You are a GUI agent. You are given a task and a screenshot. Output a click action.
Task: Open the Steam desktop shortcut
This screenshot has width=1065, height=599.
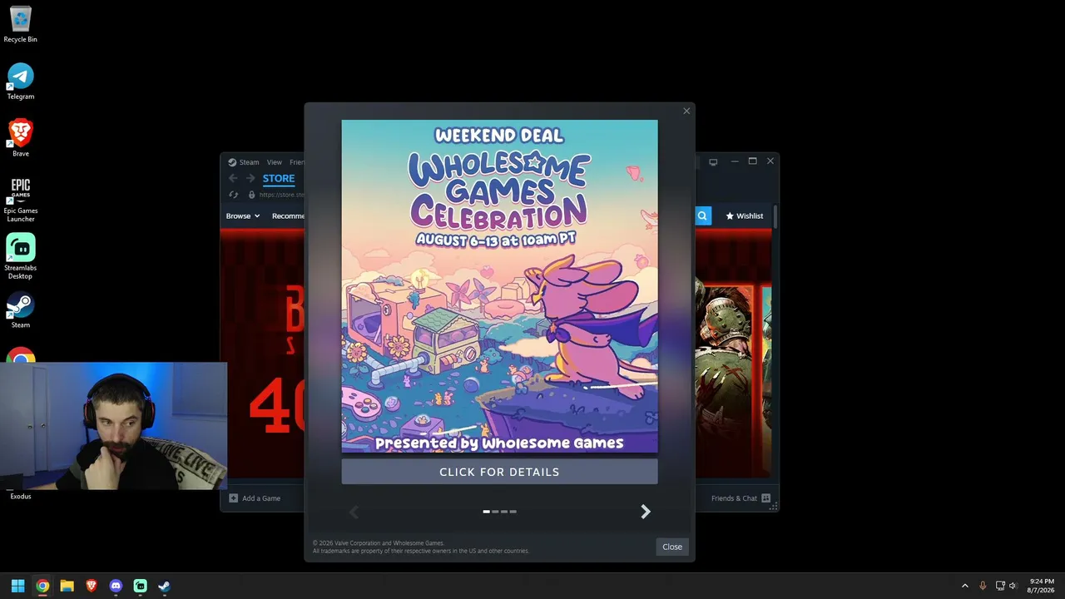click(21, 310)
